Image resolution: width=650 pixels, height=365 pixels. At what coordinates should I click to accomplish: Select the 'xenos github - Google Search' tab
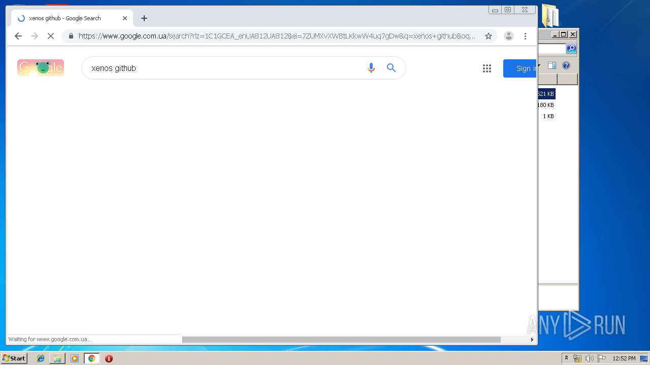72,18
